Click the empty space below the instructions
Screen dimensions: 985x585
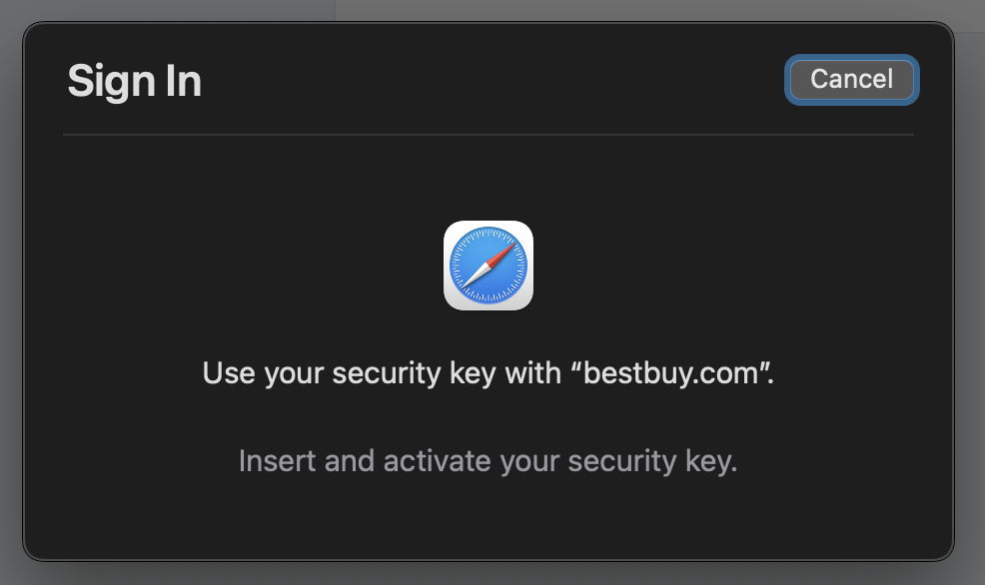tap(489, 519)
